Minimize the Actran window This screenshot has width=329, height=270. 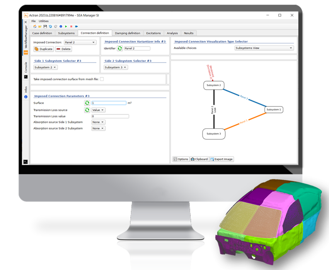(x=268, y=15)
